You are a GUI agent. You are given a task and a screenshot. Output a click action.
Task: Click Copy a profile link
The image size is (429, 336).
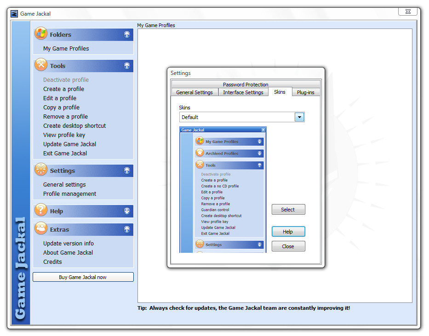61,107
